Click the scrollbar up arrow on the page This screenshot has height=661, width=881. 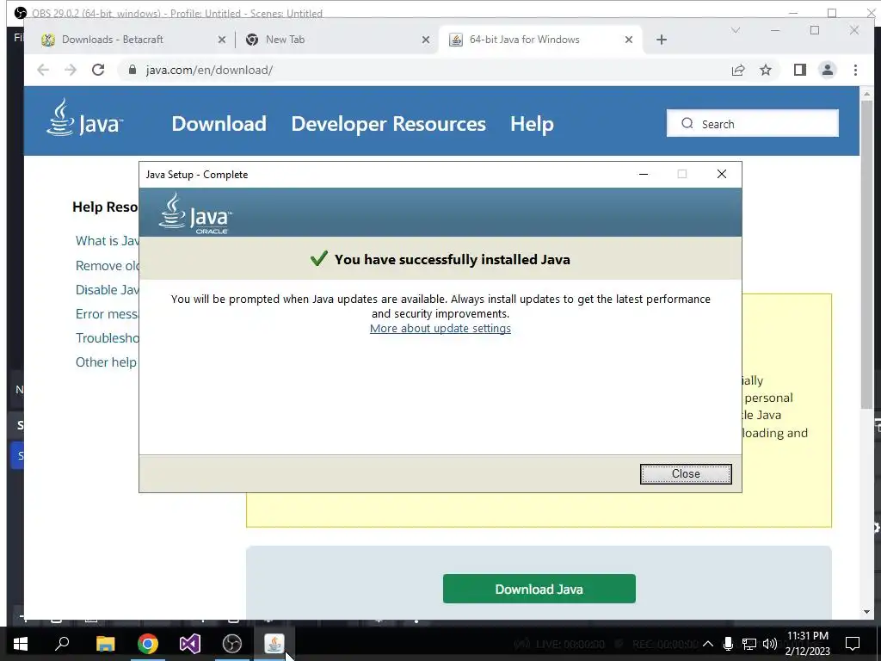click(x=866, y=93)
